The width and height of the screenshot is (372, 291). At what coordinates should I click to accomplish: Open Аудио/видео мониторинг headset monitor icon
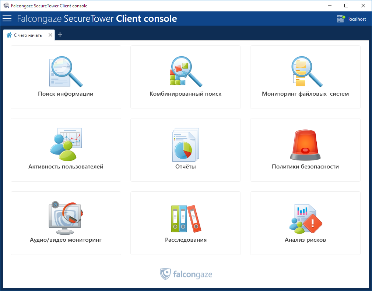pos(66,218)
